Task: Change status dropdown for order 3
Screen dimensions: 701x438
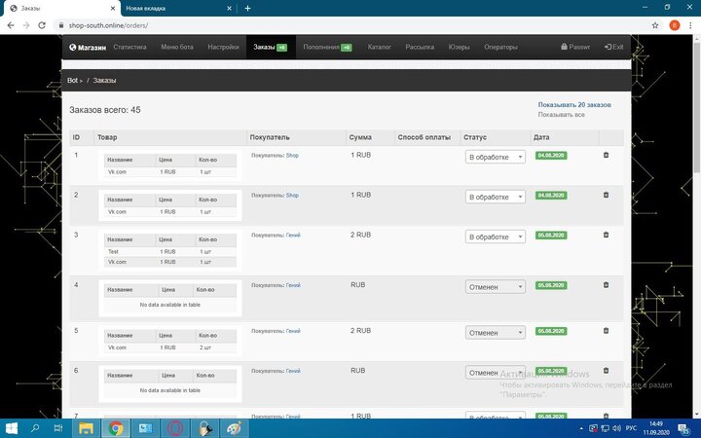Action: (495, 237)
